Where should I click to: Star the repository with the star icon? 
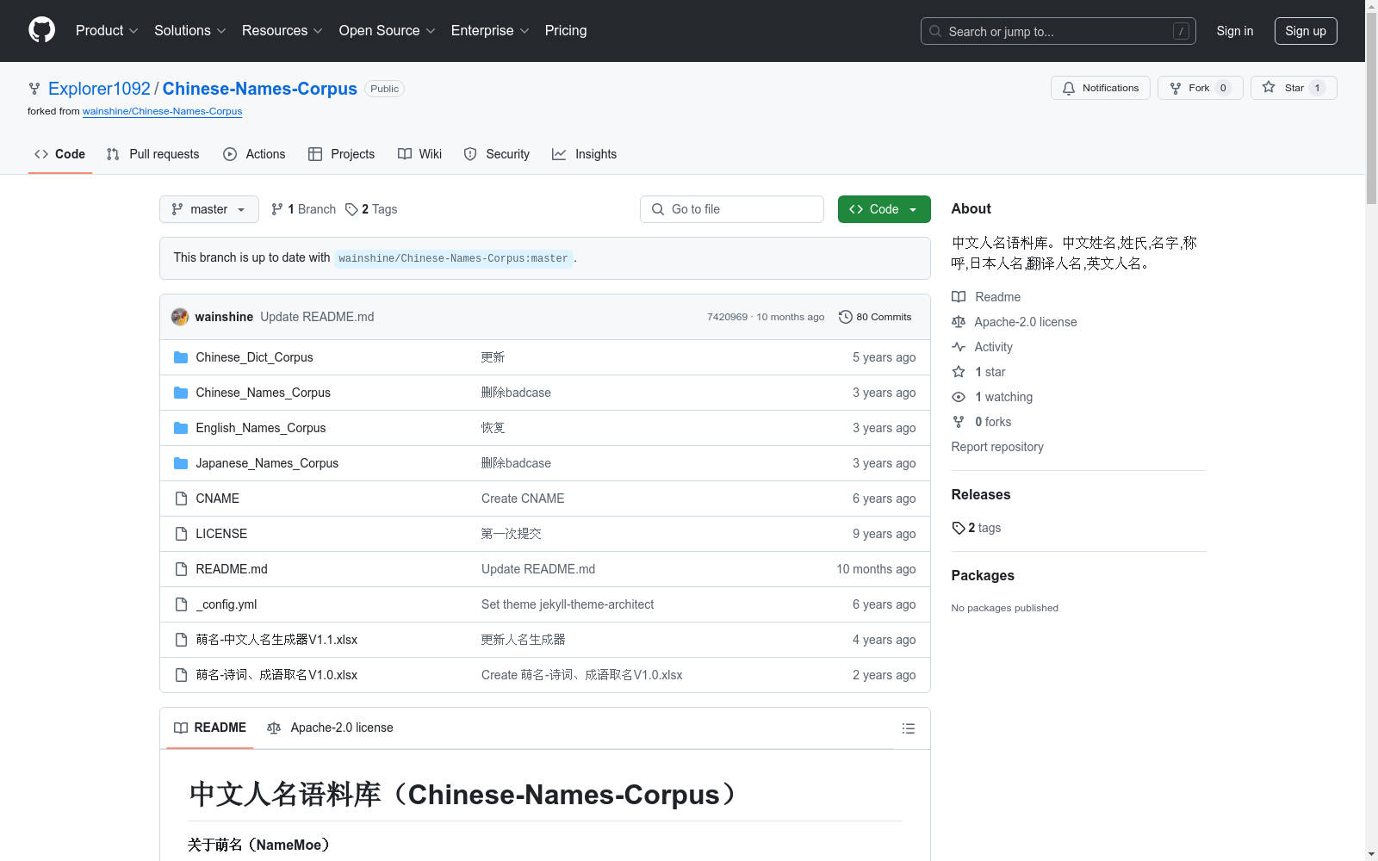[x=1269, y=87]
